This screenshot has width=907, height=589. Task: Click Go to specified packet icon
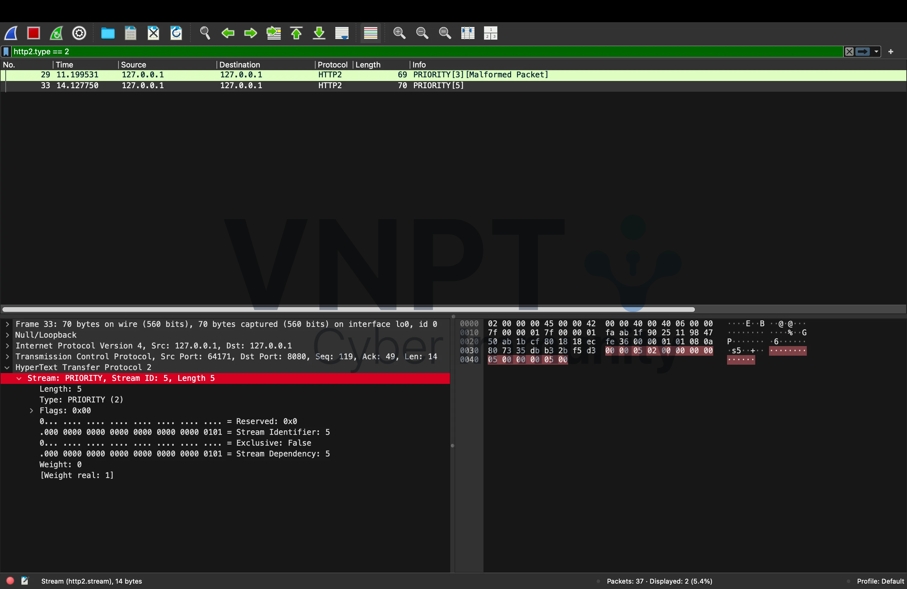click(x=274, y=33)
